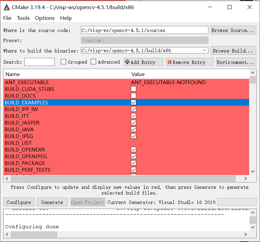Uncheck the BUILD_IPP_IW checkbox
The width and height of the screenshot is (260, 242).
click(x=134, y=109)
